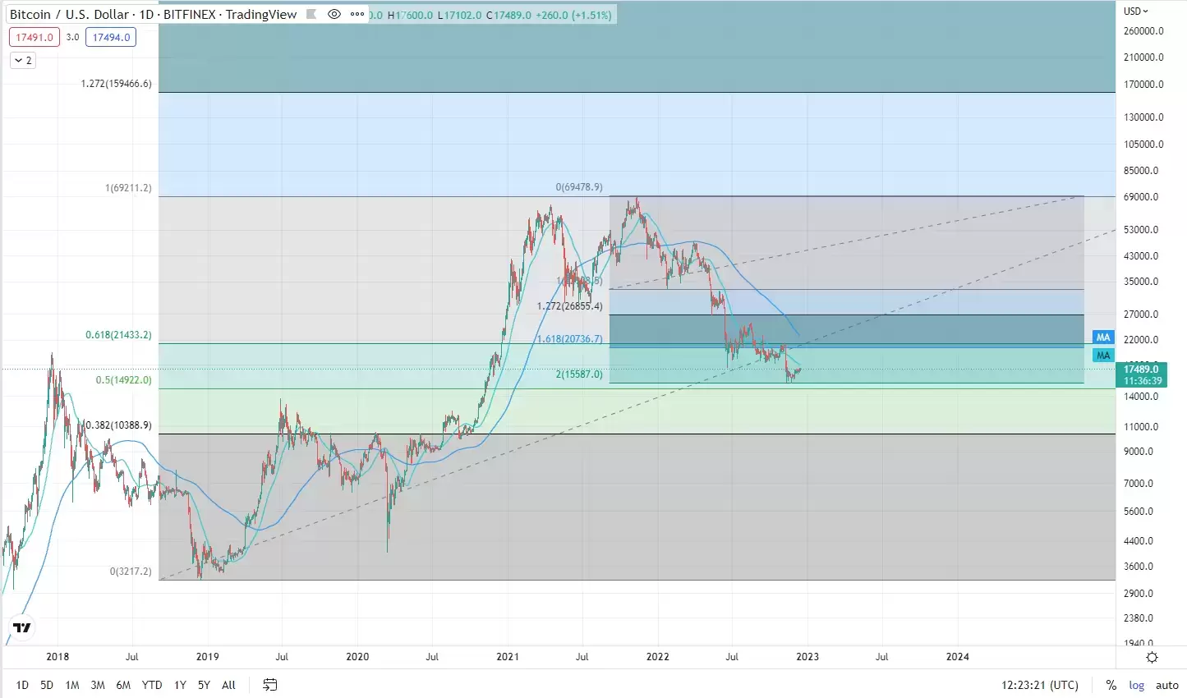Toggle log scale mode
The height and width of the screenshot is (698, 1187).
(x=1137, y=685)
